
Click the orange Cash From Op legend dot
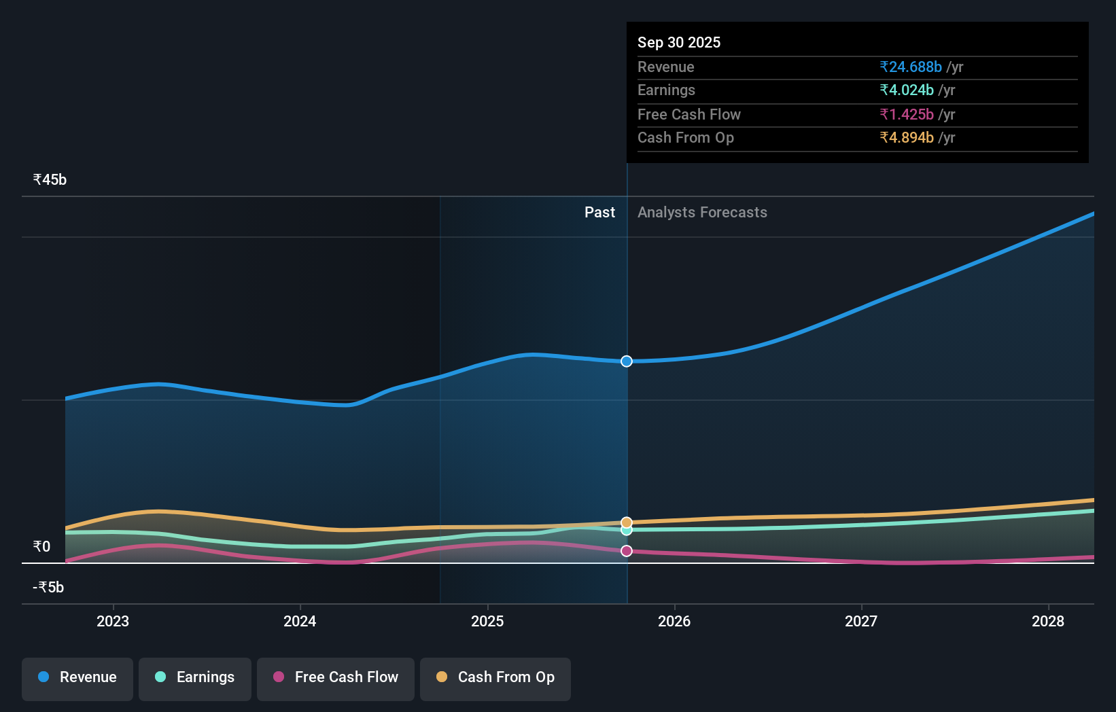[442, 677]
